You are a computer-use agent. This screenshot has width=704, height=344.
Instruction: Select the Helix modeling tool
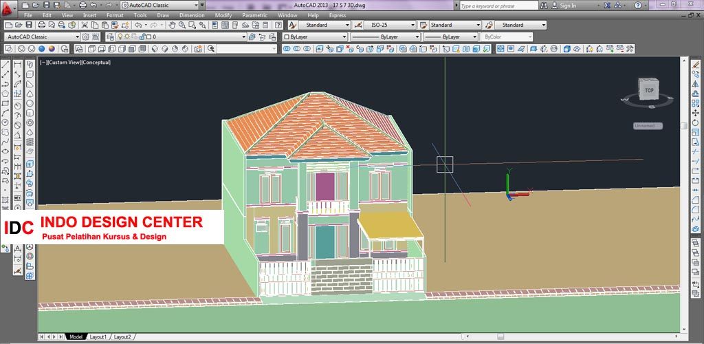coord(30,142)
